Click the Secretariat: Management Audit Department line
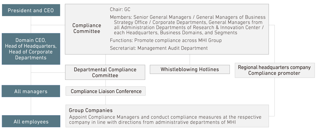Screen dimensions: 317x132 coord(159,48)
